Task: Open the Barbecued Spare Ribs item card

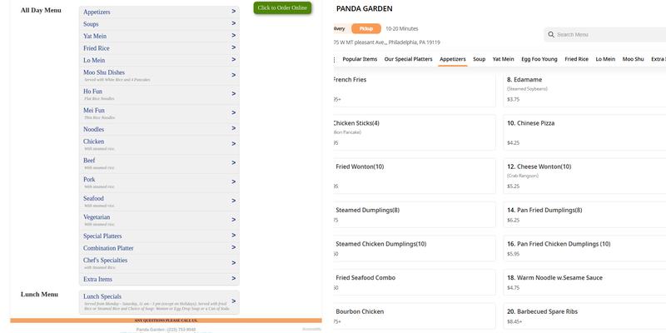Action: click(x=583, y=316)
